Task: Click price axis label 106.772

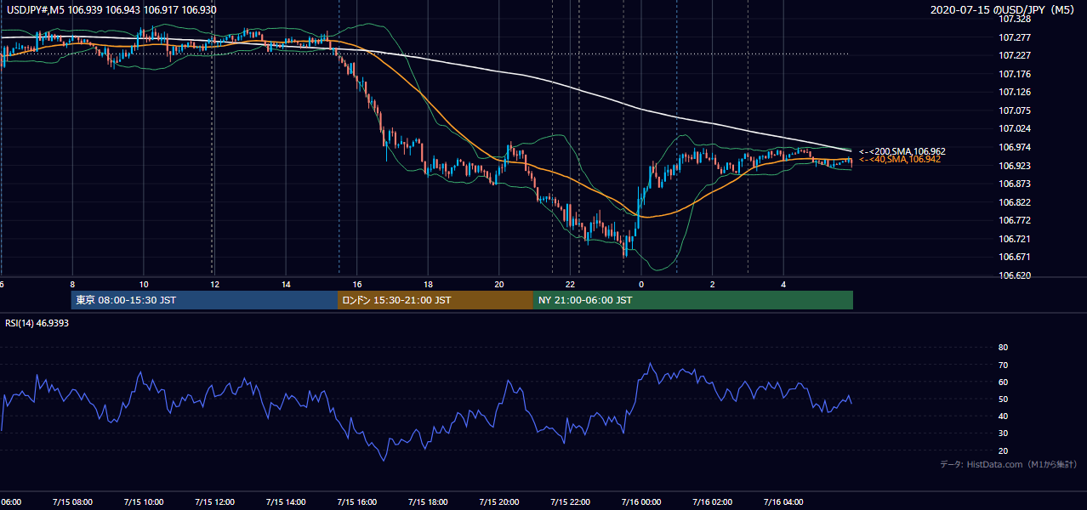Action: [x=1015, y=220]
